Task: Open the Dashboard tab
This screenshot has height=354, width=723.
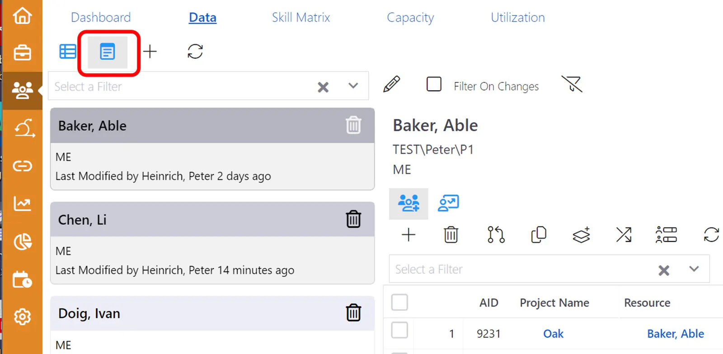Action: pos(101,18)
